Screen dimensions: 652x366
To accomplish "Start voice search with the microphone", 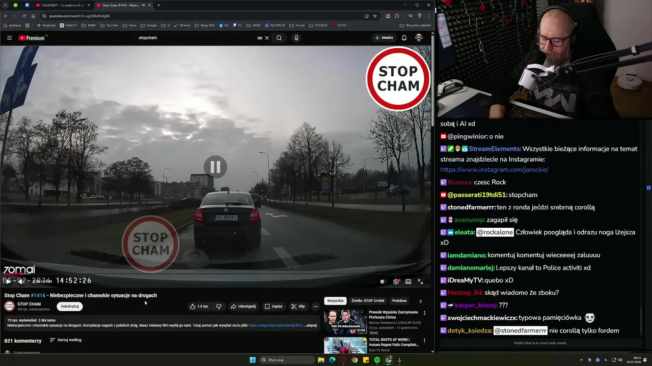I will 296,38.
